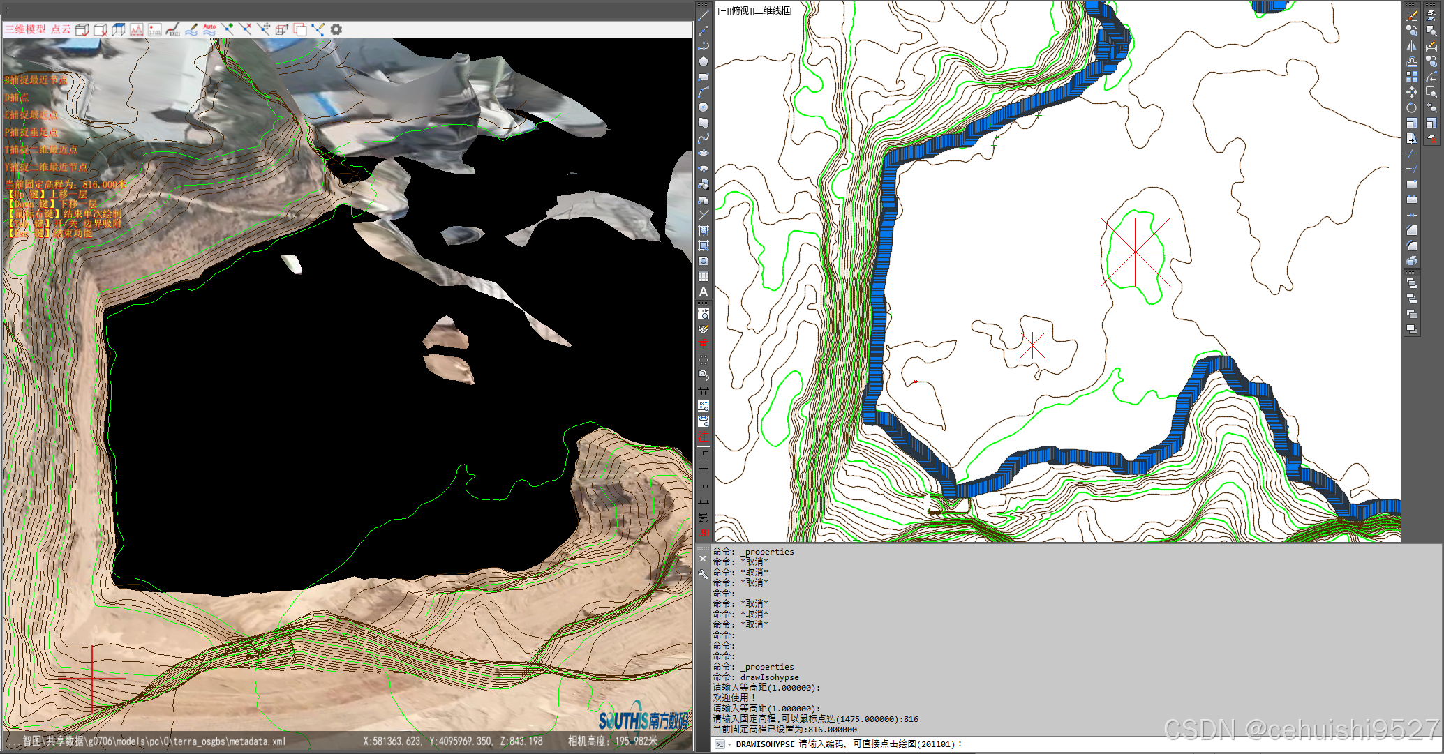
Task: Select the multiline Text A tool
Action: click(x=704, y=292)
